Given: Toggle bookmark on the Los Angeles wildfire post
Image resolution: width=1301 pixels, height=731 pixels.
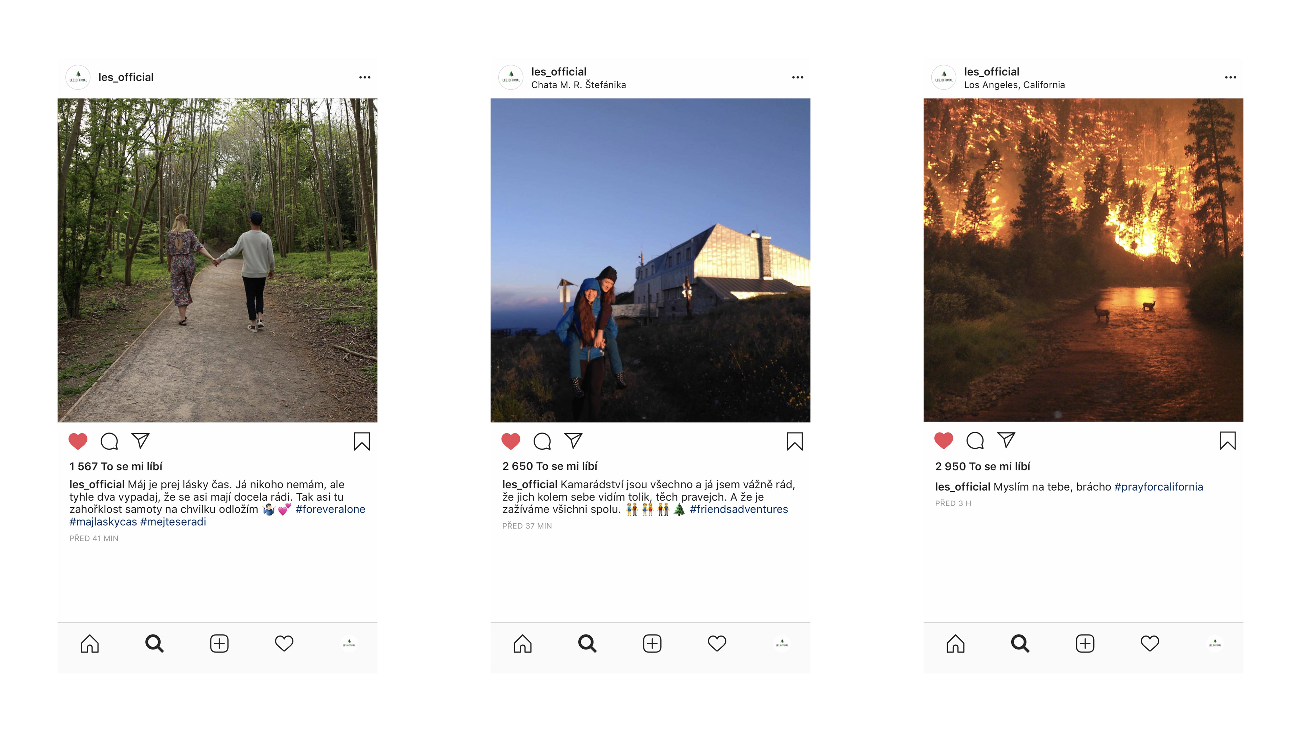Looking at the screenshot, I should 1227,440.
